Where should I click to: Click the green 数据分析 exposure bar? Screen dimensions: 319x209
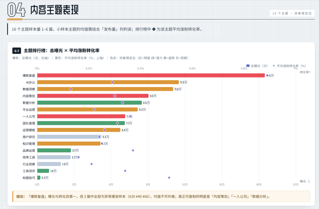pos(89,102)
